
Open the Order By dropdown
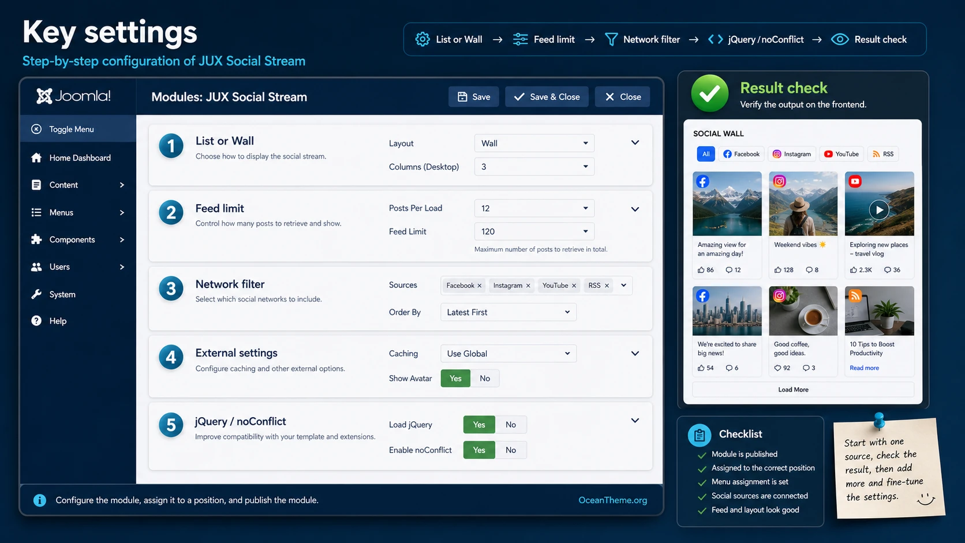[x=508, y=312]
